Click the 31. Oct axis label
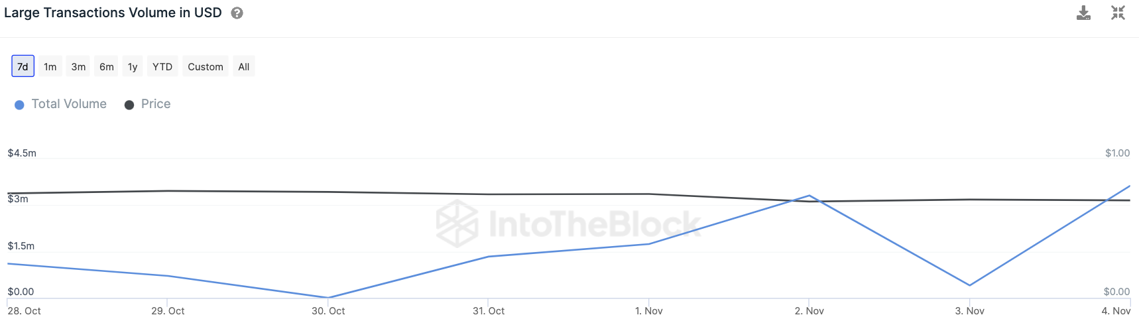This screenshot has width=1139, height=321. (x=489, y=311)
